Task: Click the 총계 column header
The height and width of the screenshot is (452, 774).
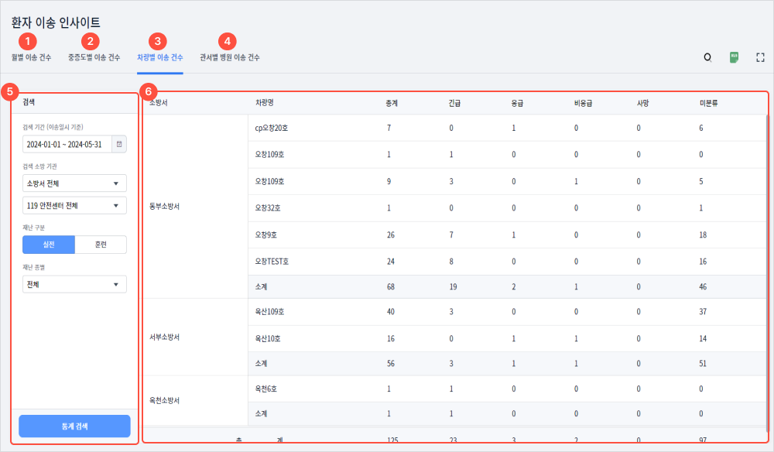Action: click(392, 102)
